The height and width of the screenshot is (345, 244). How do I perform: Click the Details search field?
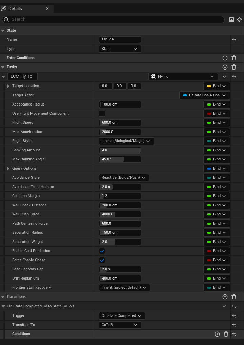tap(113, 19)
